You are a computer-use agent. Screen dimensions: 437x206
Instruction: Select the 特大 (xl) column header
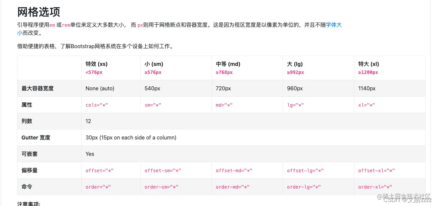(390, 68)
